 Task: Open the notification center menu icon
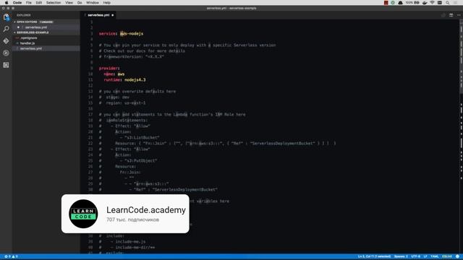455,3
